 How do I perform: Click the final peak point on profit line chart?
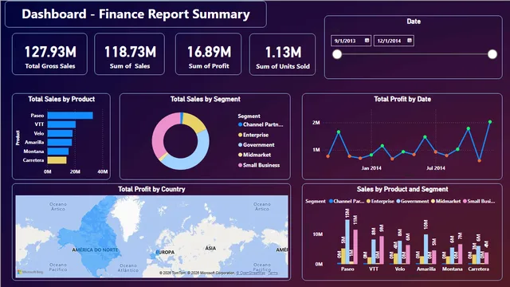490,122
